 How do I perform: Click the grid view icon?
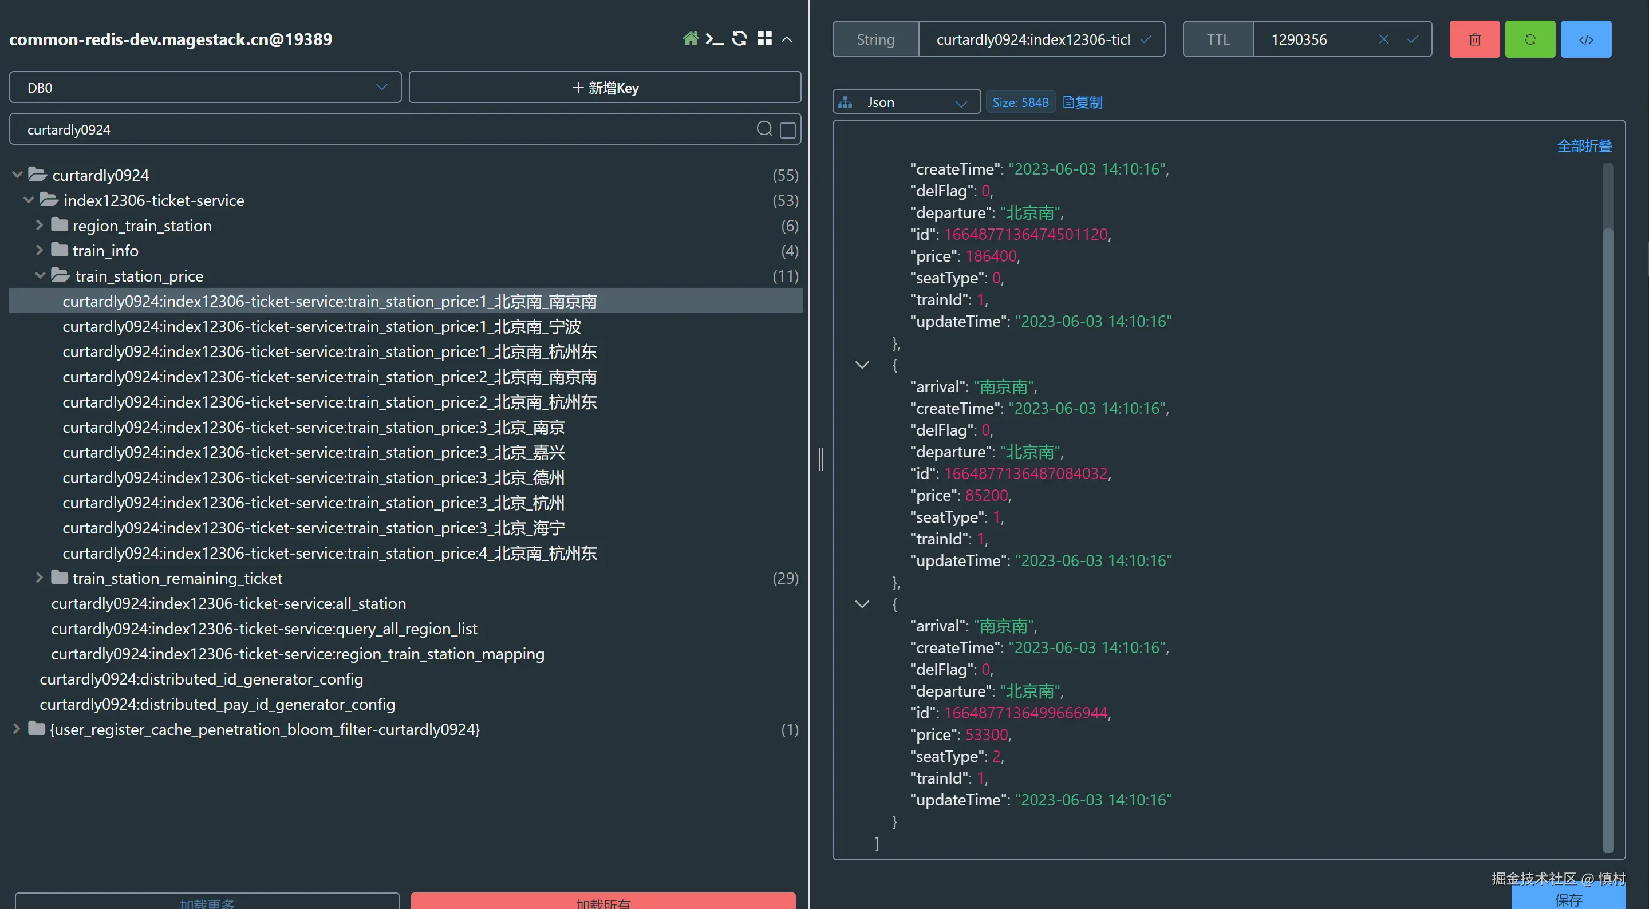(x=764, y=39)
